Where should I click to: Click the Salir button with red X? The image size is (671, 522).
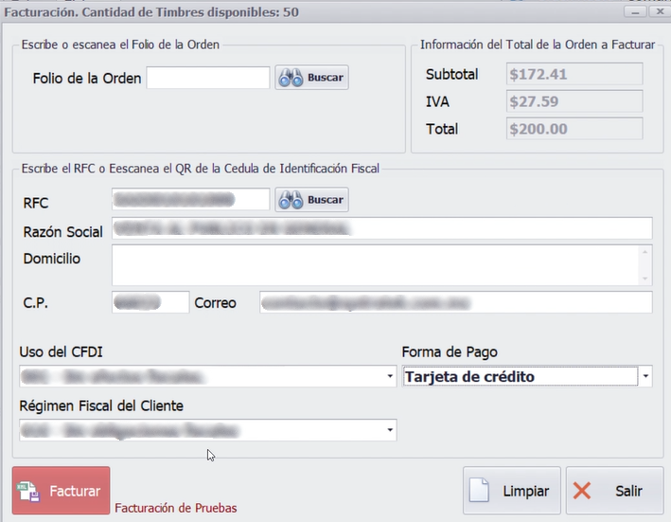point(614,492)
